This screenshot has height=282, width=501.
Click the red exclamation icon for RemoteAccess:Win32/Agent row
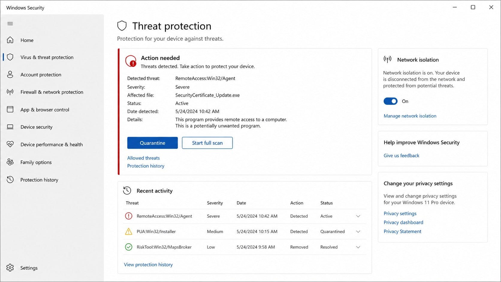pos(129,216)
